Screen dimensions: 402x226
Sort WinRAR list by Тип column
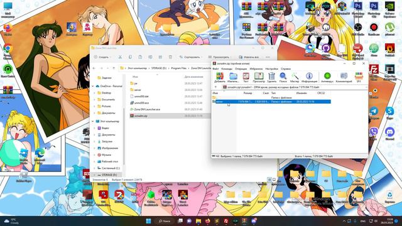click(x=274, y=94)
